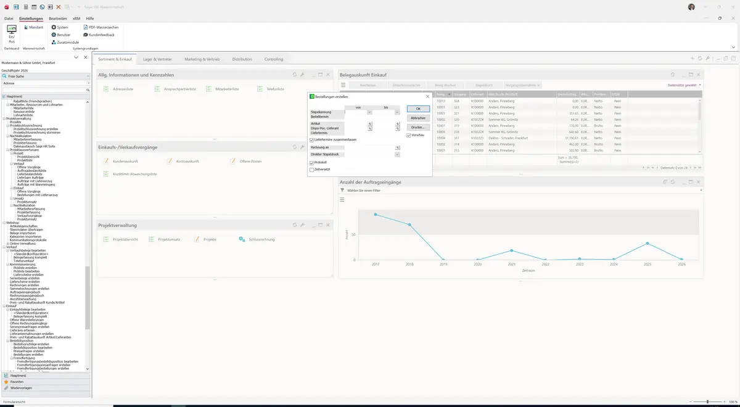This screenshot has width=740, height=407.
Task: Refresh the Belegauskunft Einkauf panel
Action: coord(672,75)
